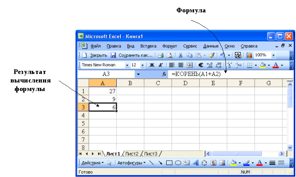
Task: Click the Select Objects pointer icon
Action: point(110,163)
